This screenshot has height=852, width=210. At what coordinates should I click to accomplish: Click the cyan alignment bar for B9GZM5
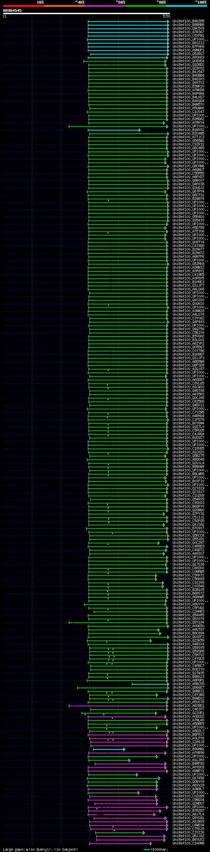(x=129, y=21)
